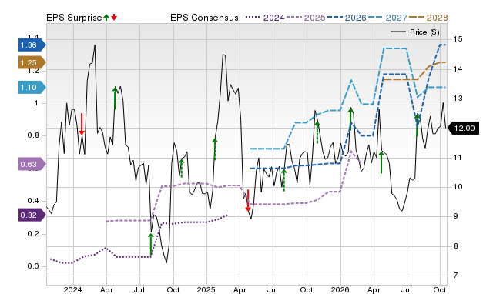
Task: Select the 2024 legend entry
Action: 265,18
